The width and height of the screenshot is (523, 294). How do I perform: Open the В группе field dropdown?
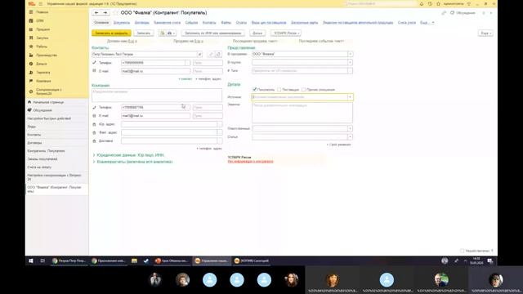tap(351, 62)
